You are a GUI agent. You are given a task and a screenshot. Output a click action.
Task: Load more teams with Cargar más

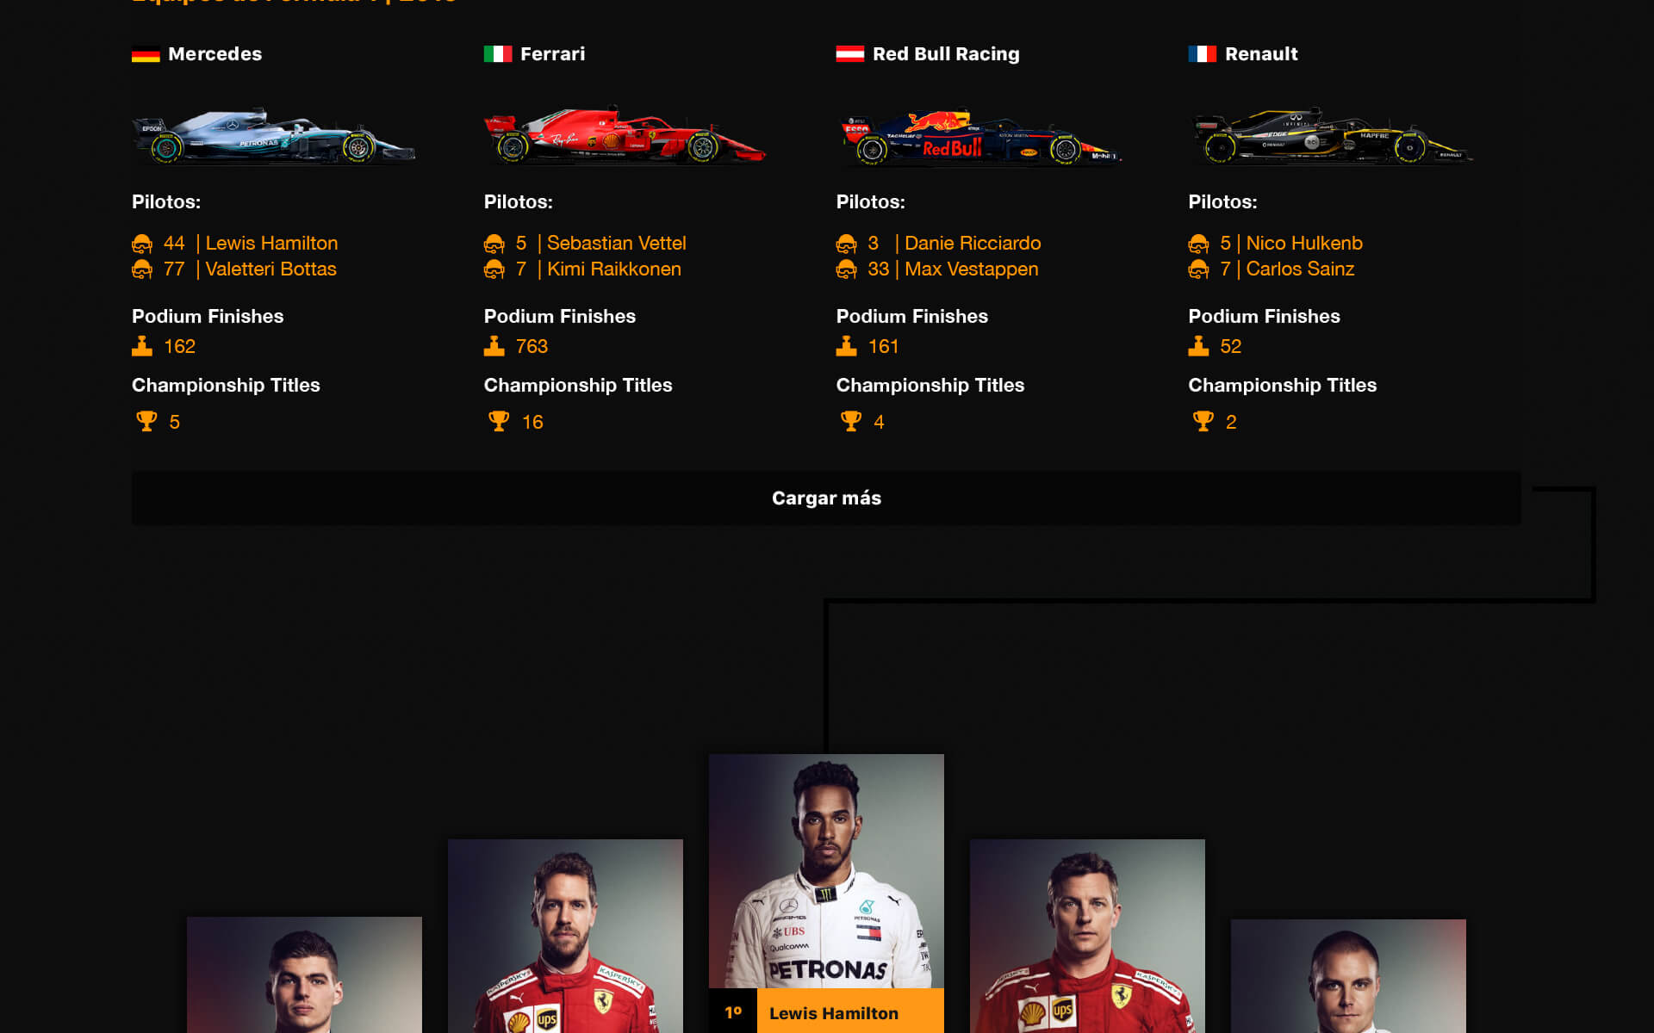click(826, 498)
